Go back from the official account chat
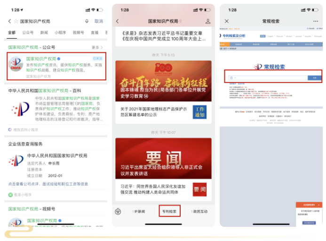 click(x=118, y=21)
